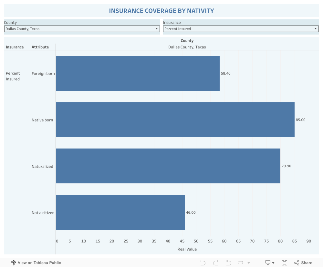Viewport: 323px width, 267px height.
Task: Expand the refresh options arrow
Action: (x=249, y=263)
